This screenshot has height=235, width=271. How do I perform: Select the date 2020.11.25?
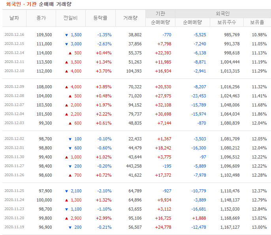[x=14, y=191]
